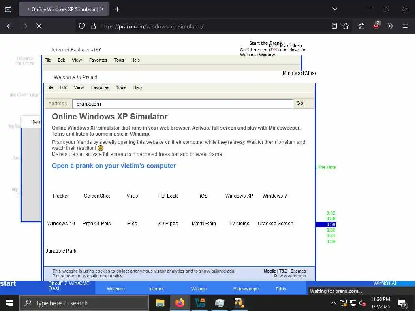Open the network tray icon
Viewport: 415px width, 311px height.
(353, 303)
